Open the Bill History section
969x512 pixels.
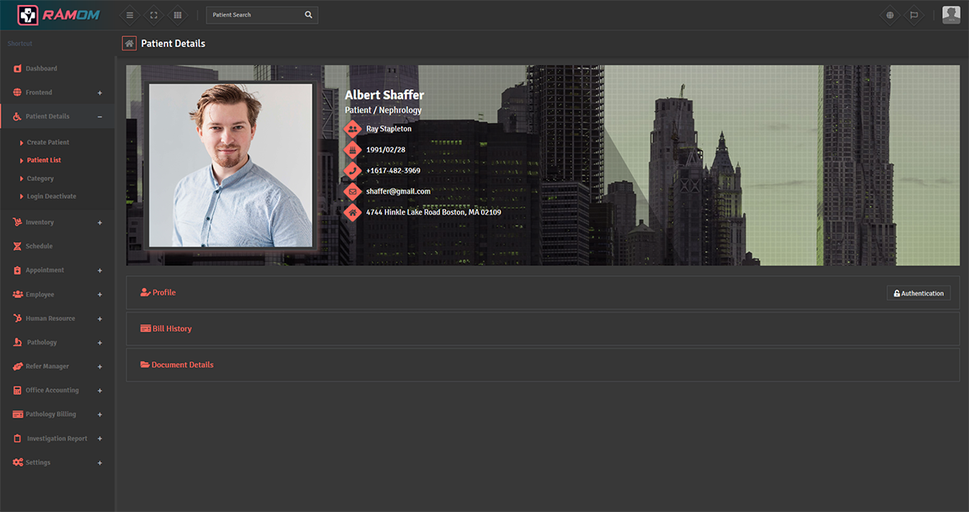tap(172, 329)
